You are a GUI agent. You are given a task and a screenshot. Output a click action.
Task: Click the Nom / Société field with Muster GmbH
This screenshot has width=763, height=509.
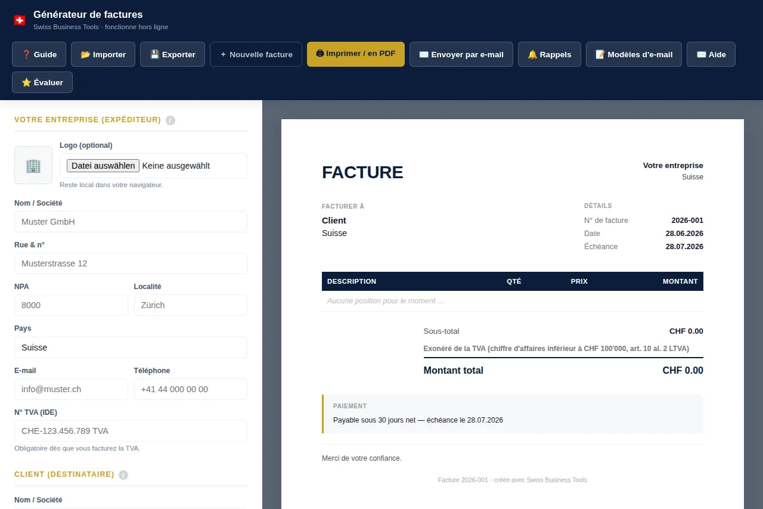click(131, 222)
